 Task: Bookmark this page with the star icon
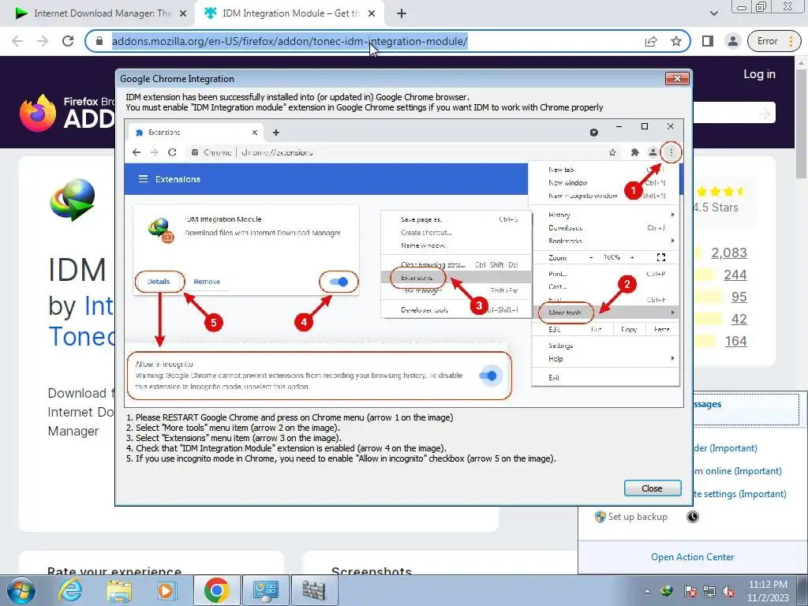coord(676,41)
